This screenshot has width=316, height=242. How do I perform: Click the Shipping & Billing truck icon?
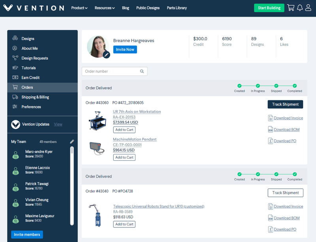(15, 97)
